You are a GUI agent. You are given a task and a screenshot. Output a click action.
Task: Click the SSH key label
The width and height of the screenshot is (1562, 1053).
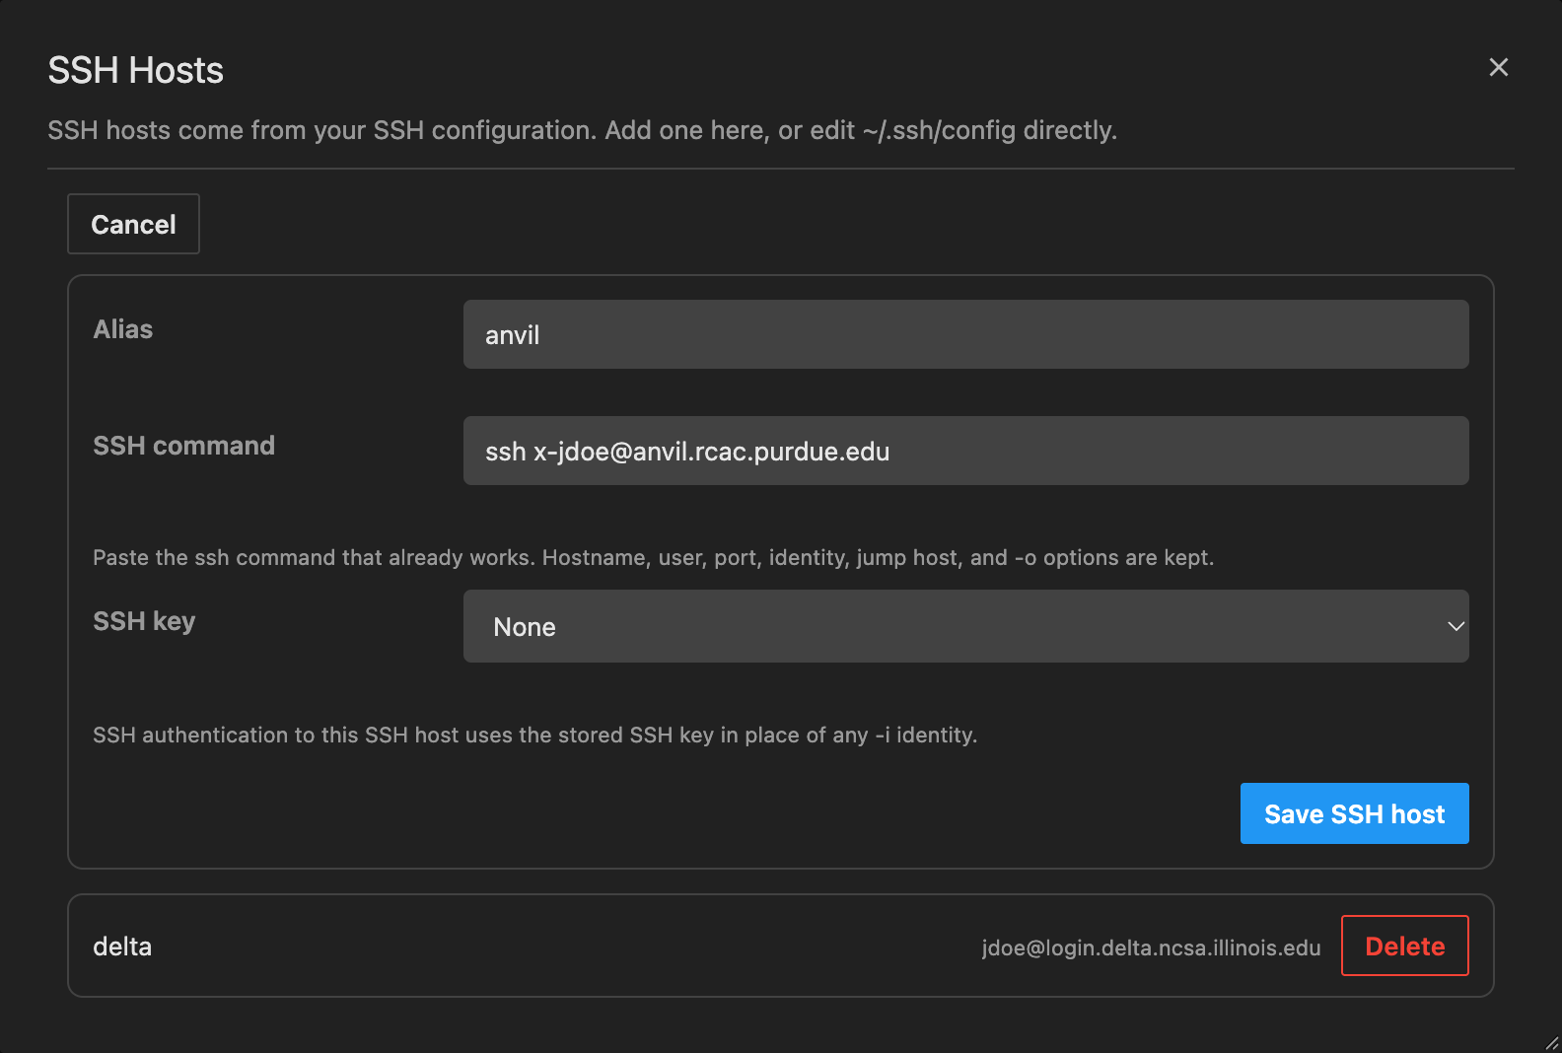tap(144, 621)
